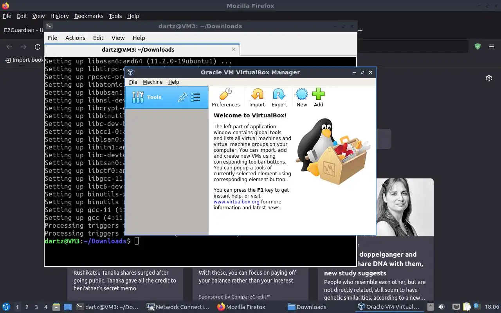This screenshot has height=313, width=501.
Task: Select the E2Guardian tab in Firefox
Action: 23,30
